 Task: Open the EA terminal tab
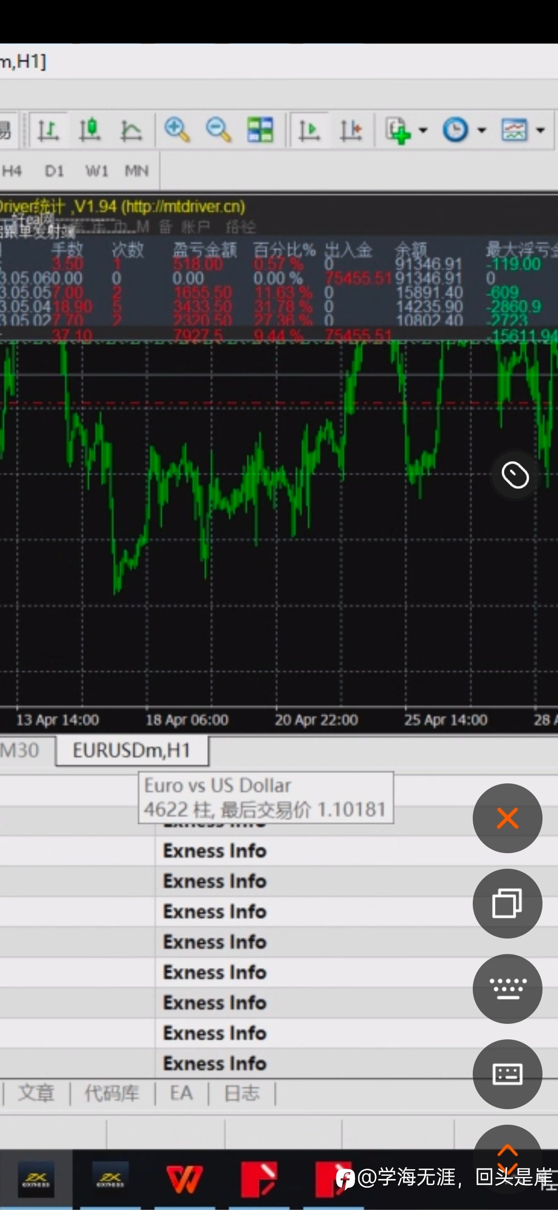tap(181, 1093)
